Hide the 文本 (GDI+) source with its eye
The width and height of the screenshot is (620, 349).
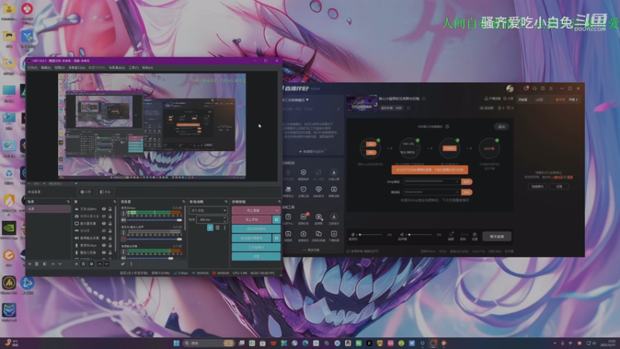click(x=104, y=209)
